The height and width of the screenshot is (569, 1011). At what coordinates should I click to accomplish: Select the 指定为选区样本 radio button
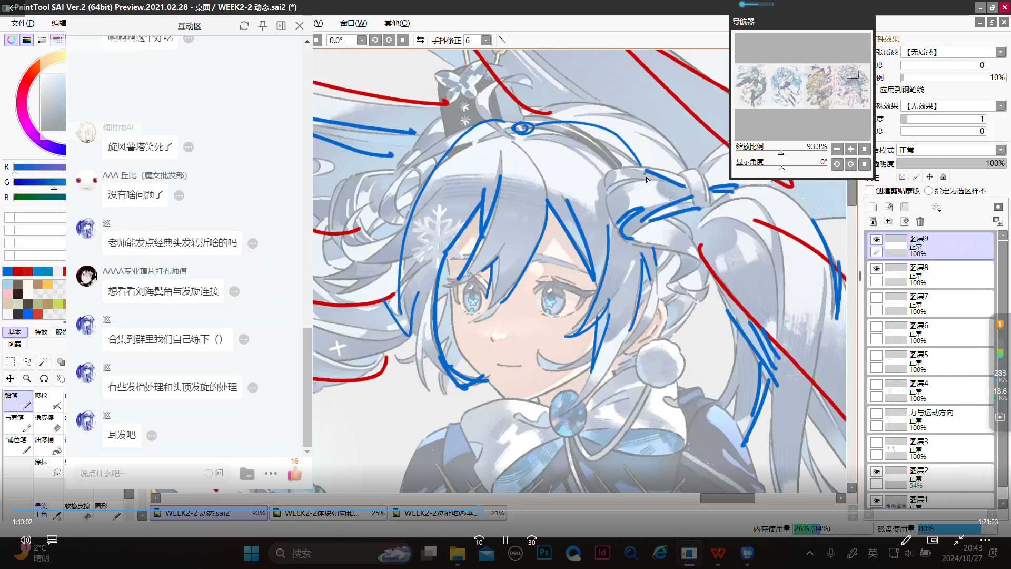[929, 191]
